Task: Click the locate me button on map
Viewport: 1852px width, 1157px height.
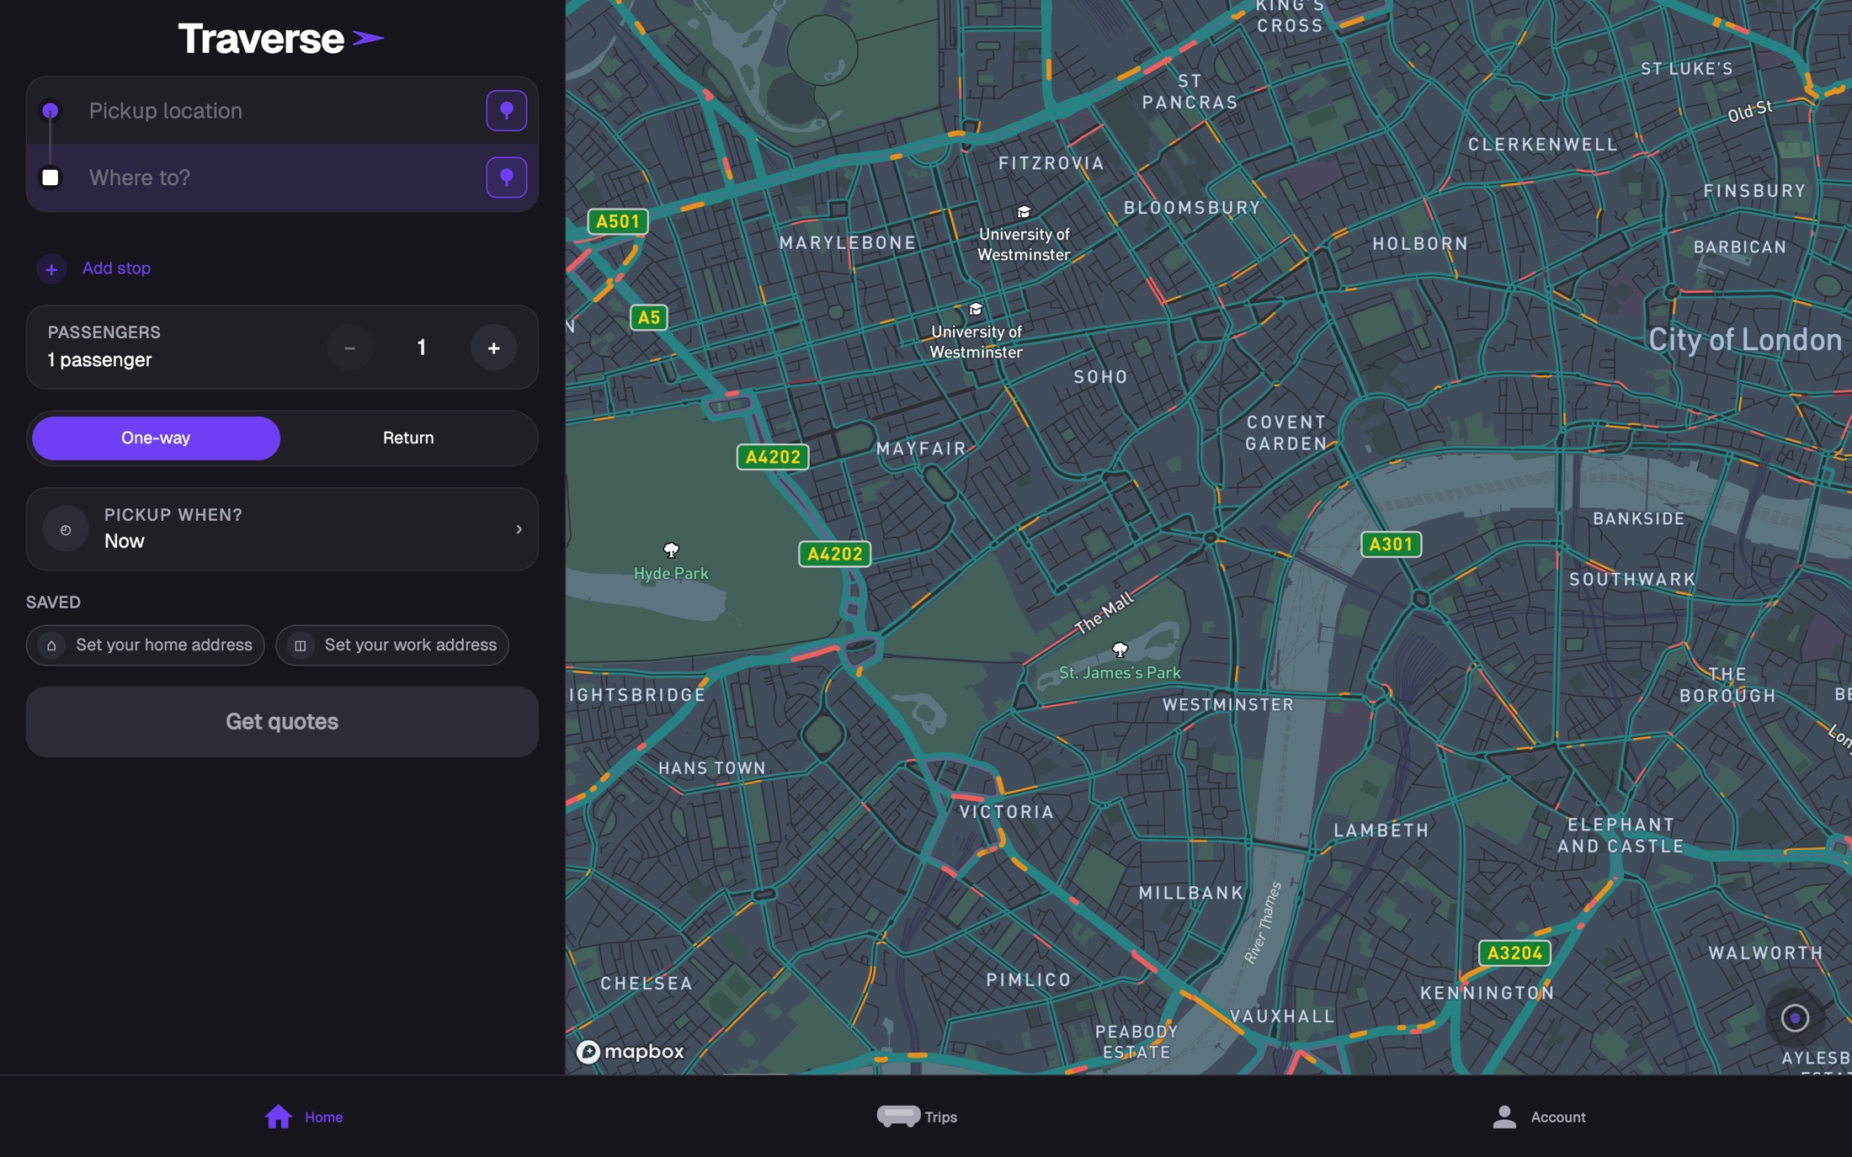Action: click(1795, 1018)
